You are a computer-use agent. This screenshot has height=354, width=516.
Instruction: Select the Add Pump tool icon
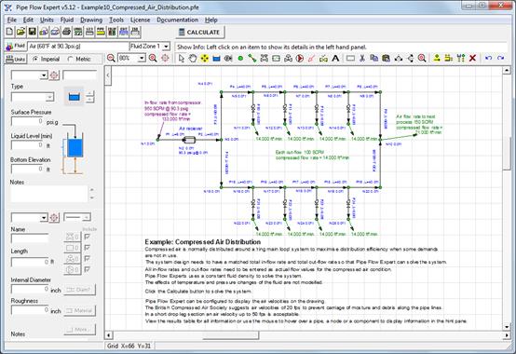pyautogui.click(x=300, y=59)
